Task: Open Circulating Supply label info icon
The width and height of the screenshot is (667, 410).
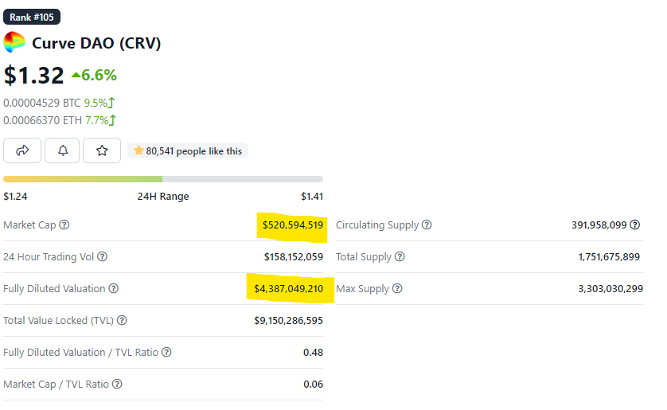Action: 427,225
